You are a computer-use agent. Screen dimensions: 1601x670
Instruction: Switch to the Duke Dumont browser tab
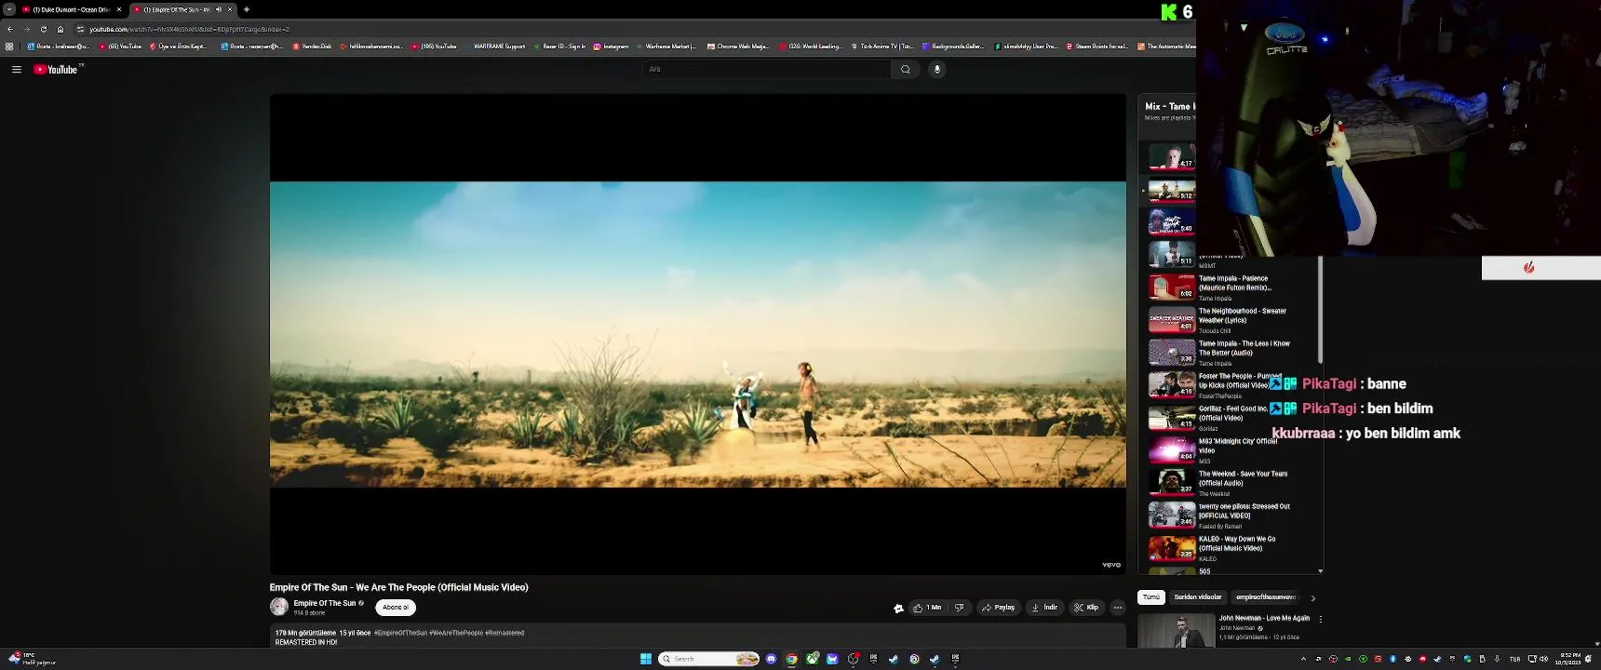point(71,9)
